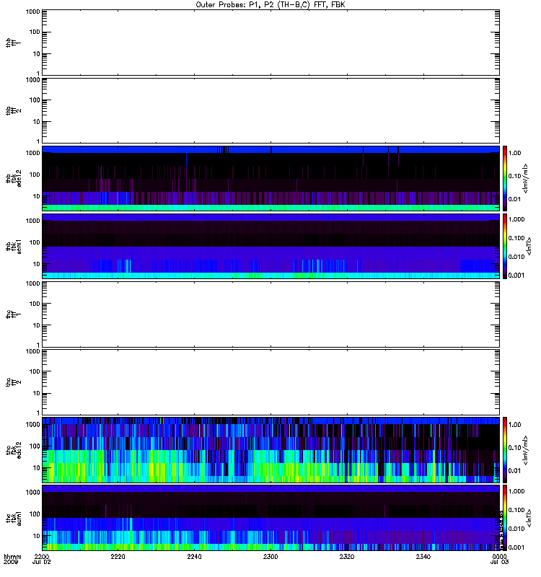Click the '2320' time axis label
The image size is (541, 577).
pyautogui.click(x=347, y=556)
